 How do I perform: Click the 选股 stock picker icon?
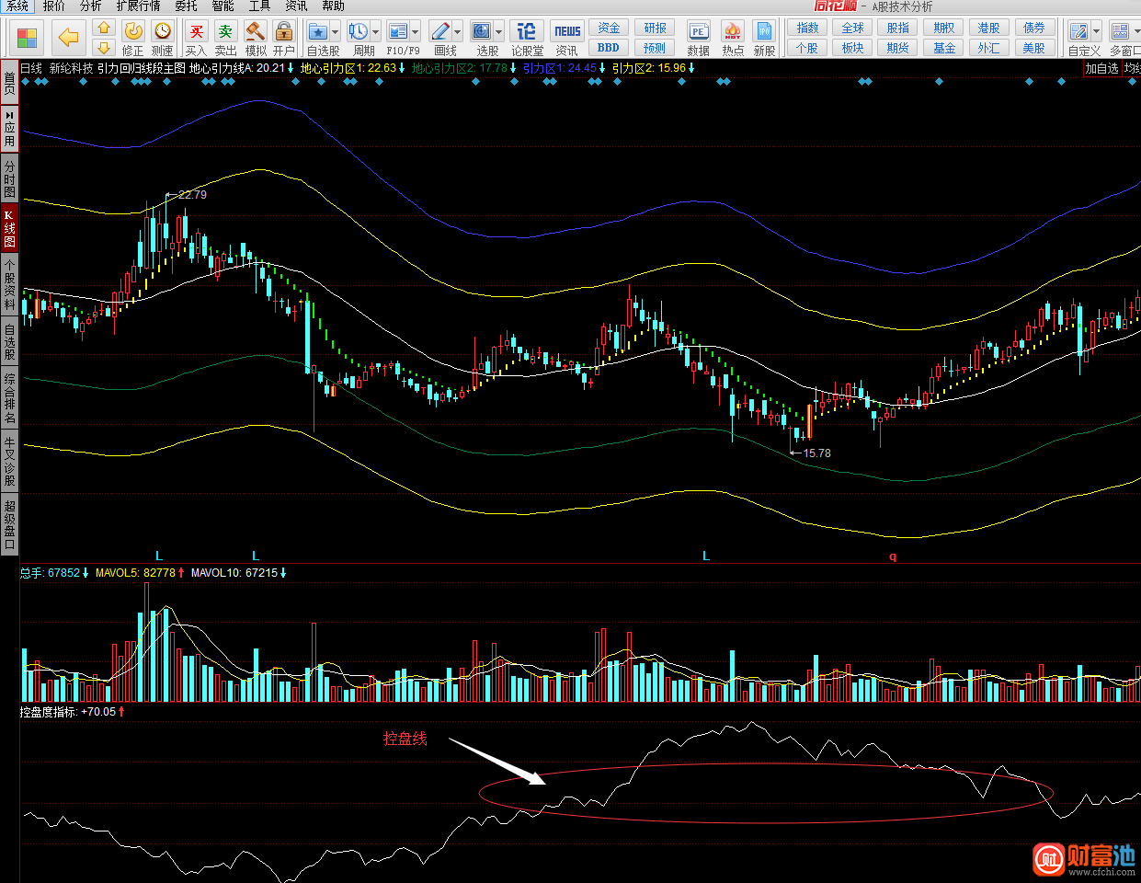click(482, 31)
